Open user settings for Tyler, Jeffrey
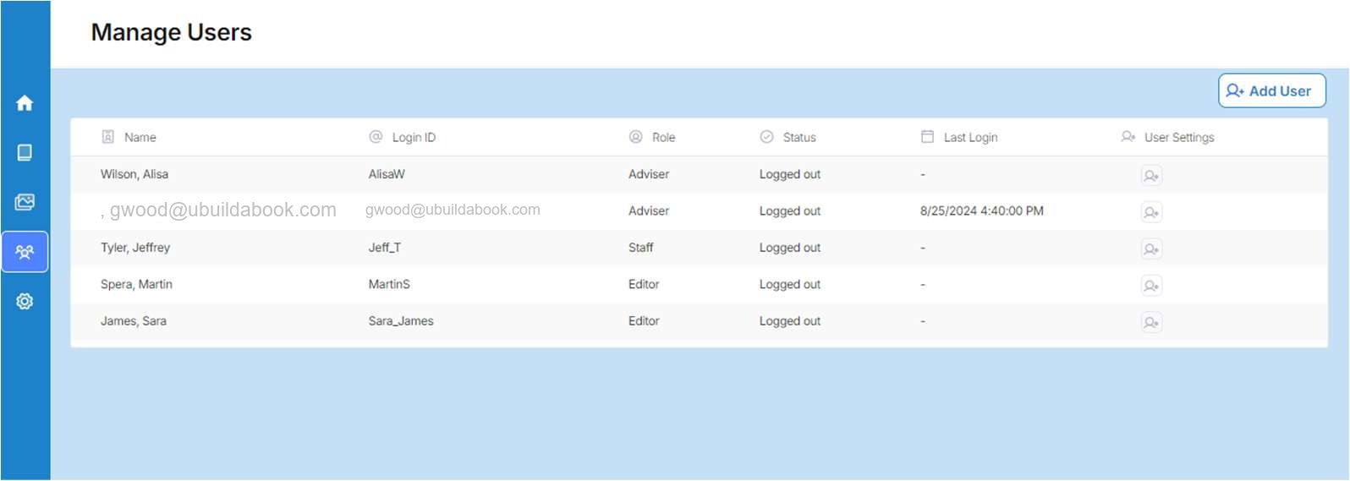This screenshot has width=1350, height=481. pyautogui.click(x=1150, y=249)
